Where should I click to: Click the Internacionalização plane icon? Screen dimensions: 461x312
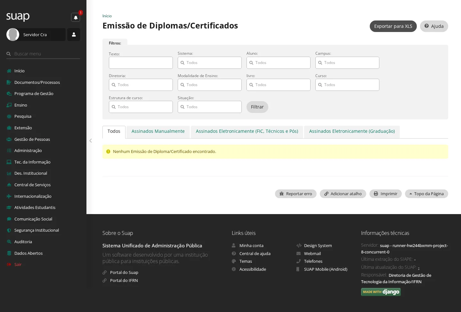coord(9,196)
